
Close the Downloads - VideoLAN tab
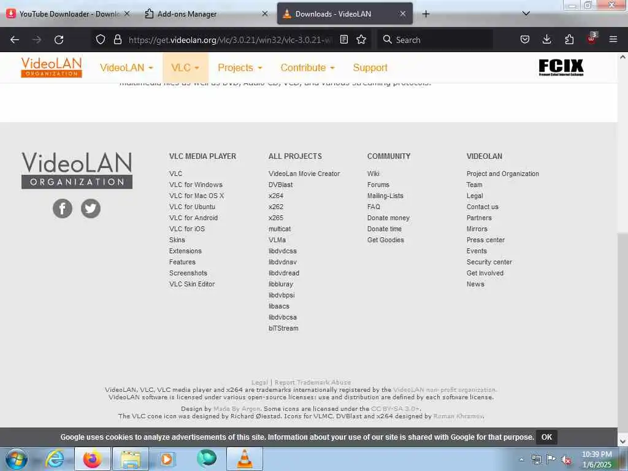[x=403, y=13]
